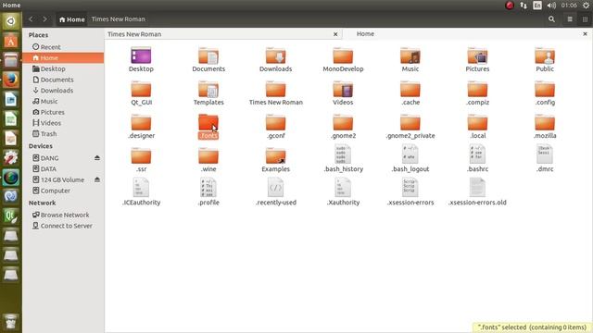Click the Home path bar button

click(x=72, y=19)
